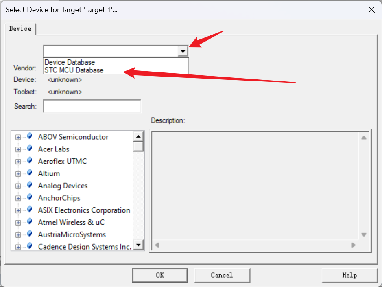
Task: Click the vendor list scrollbar thumb
Action: 138,147
